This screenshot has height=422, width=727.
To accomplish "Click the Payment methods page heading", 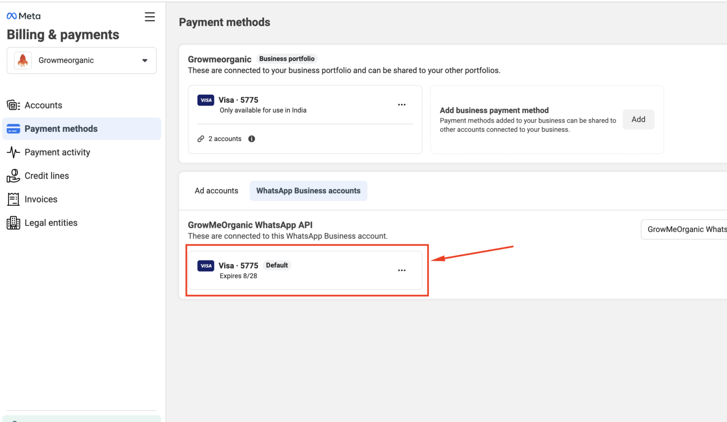I will tap(225, 22).
